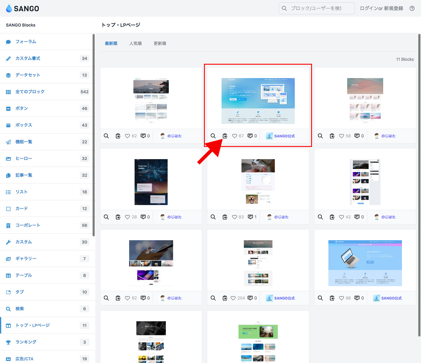421x363 pixels.
Task: Select the wrench icon next to カスタム
Action: [8, 242]
